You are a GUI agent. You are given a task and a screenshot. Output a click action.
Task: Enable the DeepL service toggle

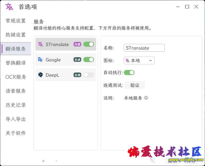[x=89, y=75]
